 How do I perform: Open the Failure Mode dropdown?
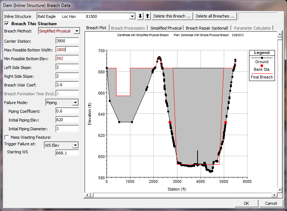[x=75, y=103]
